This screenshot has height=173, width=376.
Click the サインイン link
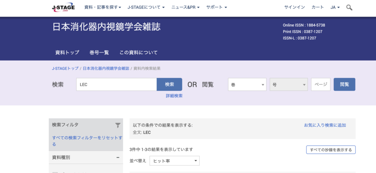pos(294,7)
